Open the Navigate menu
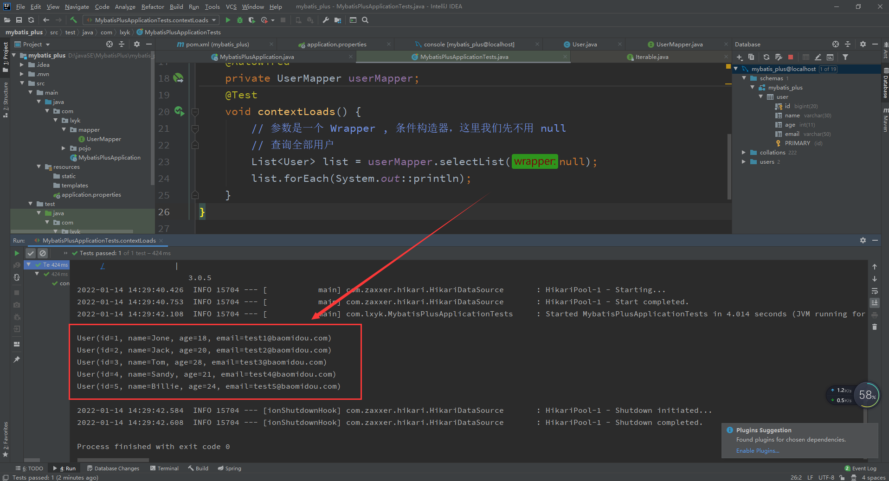Viewport: 889px width, 481px height. [x=77, y=6]
